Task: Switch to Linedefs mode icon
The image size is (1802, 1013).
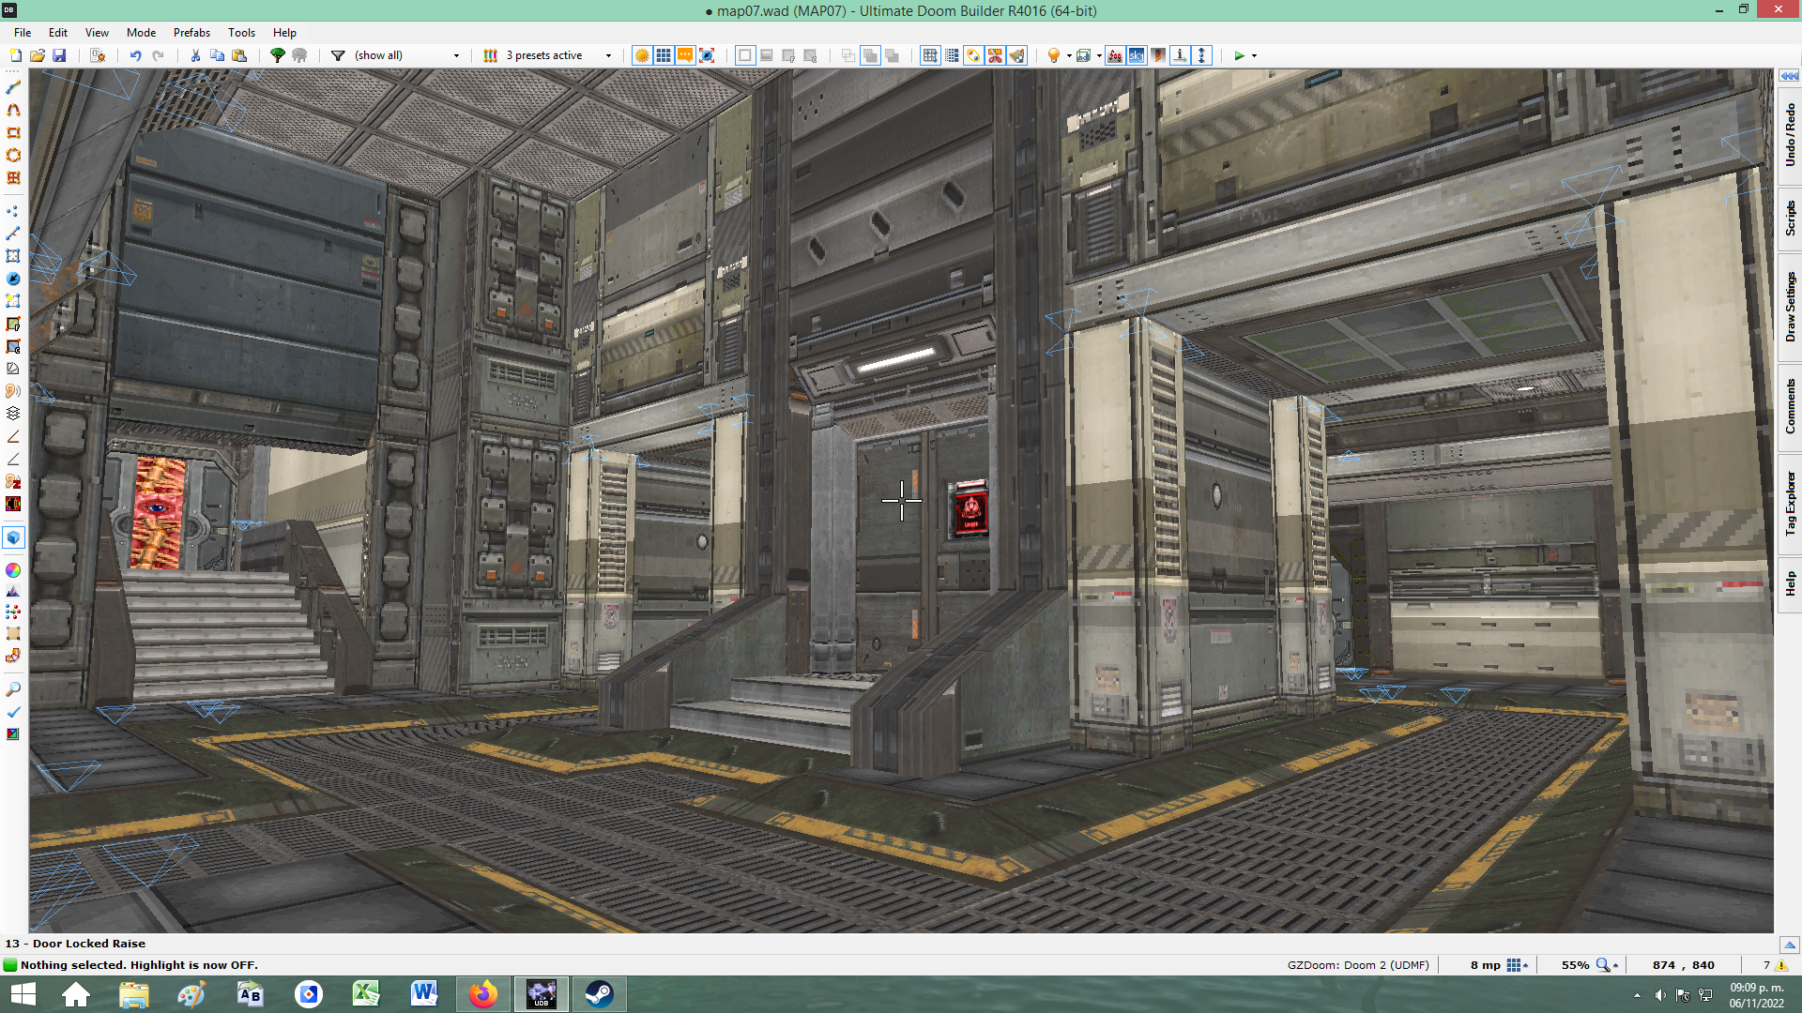Action: 13,234
